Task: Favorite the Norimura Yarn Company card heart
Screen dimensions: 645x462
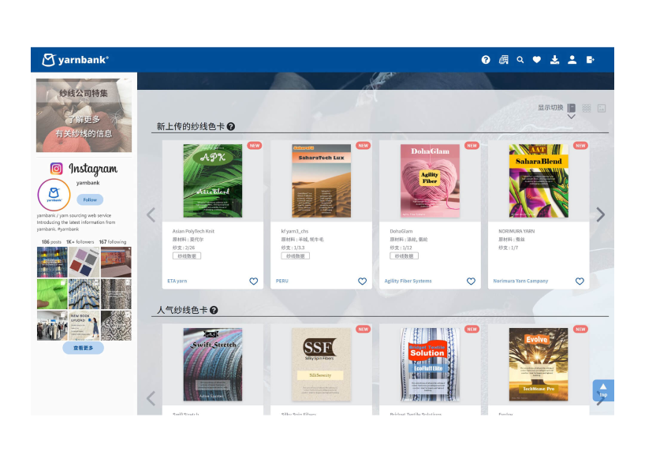Action: click(580, 281)
